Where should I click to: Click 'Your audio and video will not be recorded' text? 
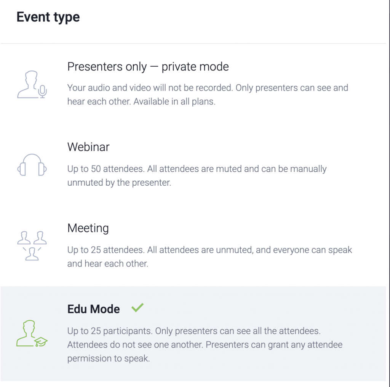click(150, 88)
